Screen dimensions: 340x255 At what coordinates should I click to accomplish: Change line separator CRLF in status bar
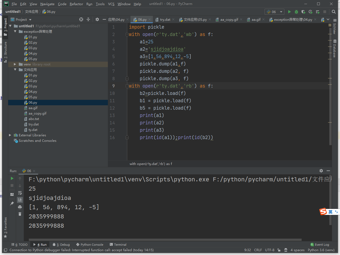[x=258, y=250]
